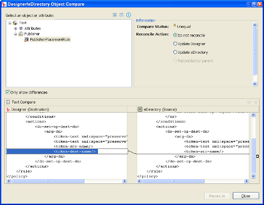Click the closing policy tag in Designer pane
The width and height of the screenshot is (264, 205).
pyautogui.click(x=17, y=176)
